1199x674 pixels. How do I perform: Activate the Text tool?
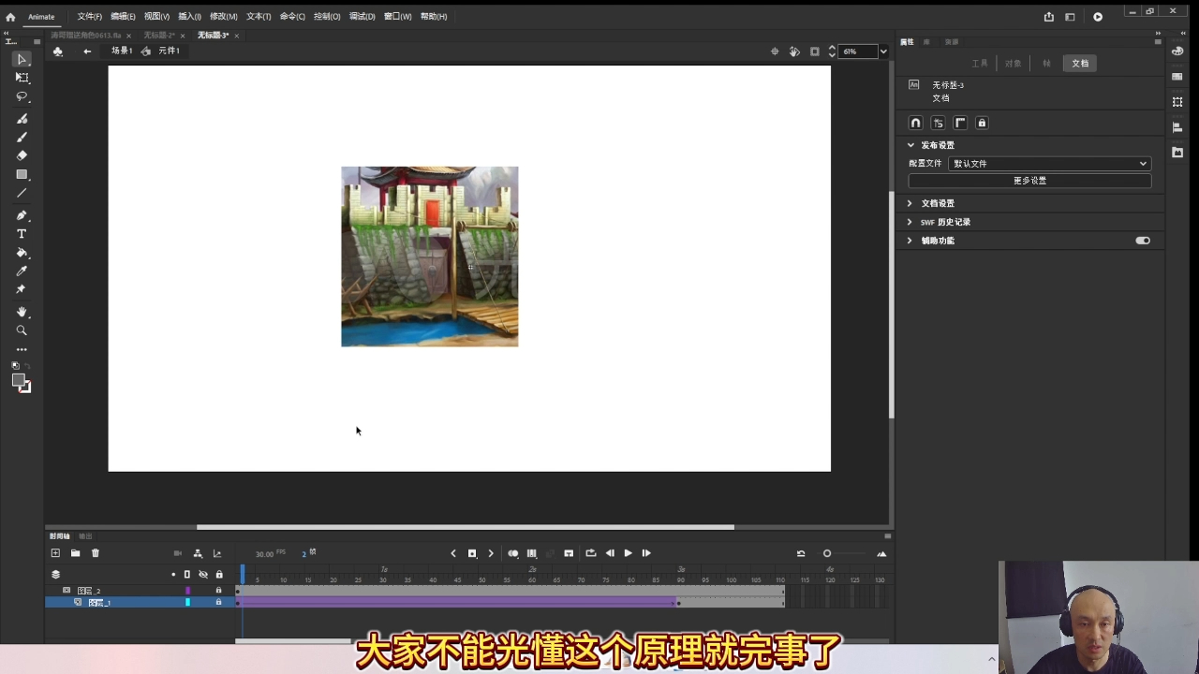pos(22,233)
